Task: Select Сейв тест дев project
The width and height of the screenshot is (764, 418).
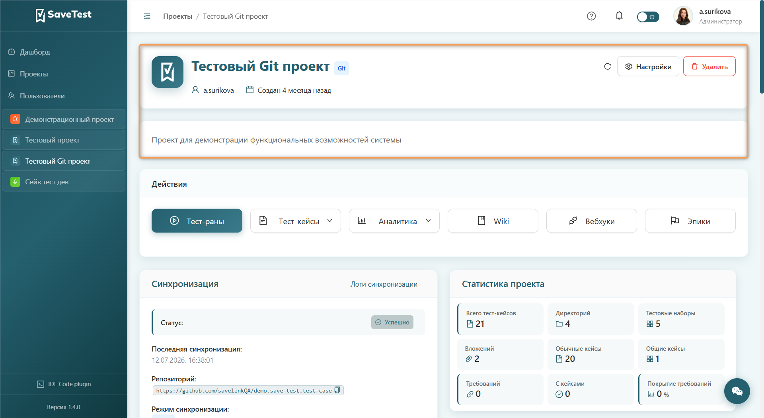Action: [x=64, y=182]
